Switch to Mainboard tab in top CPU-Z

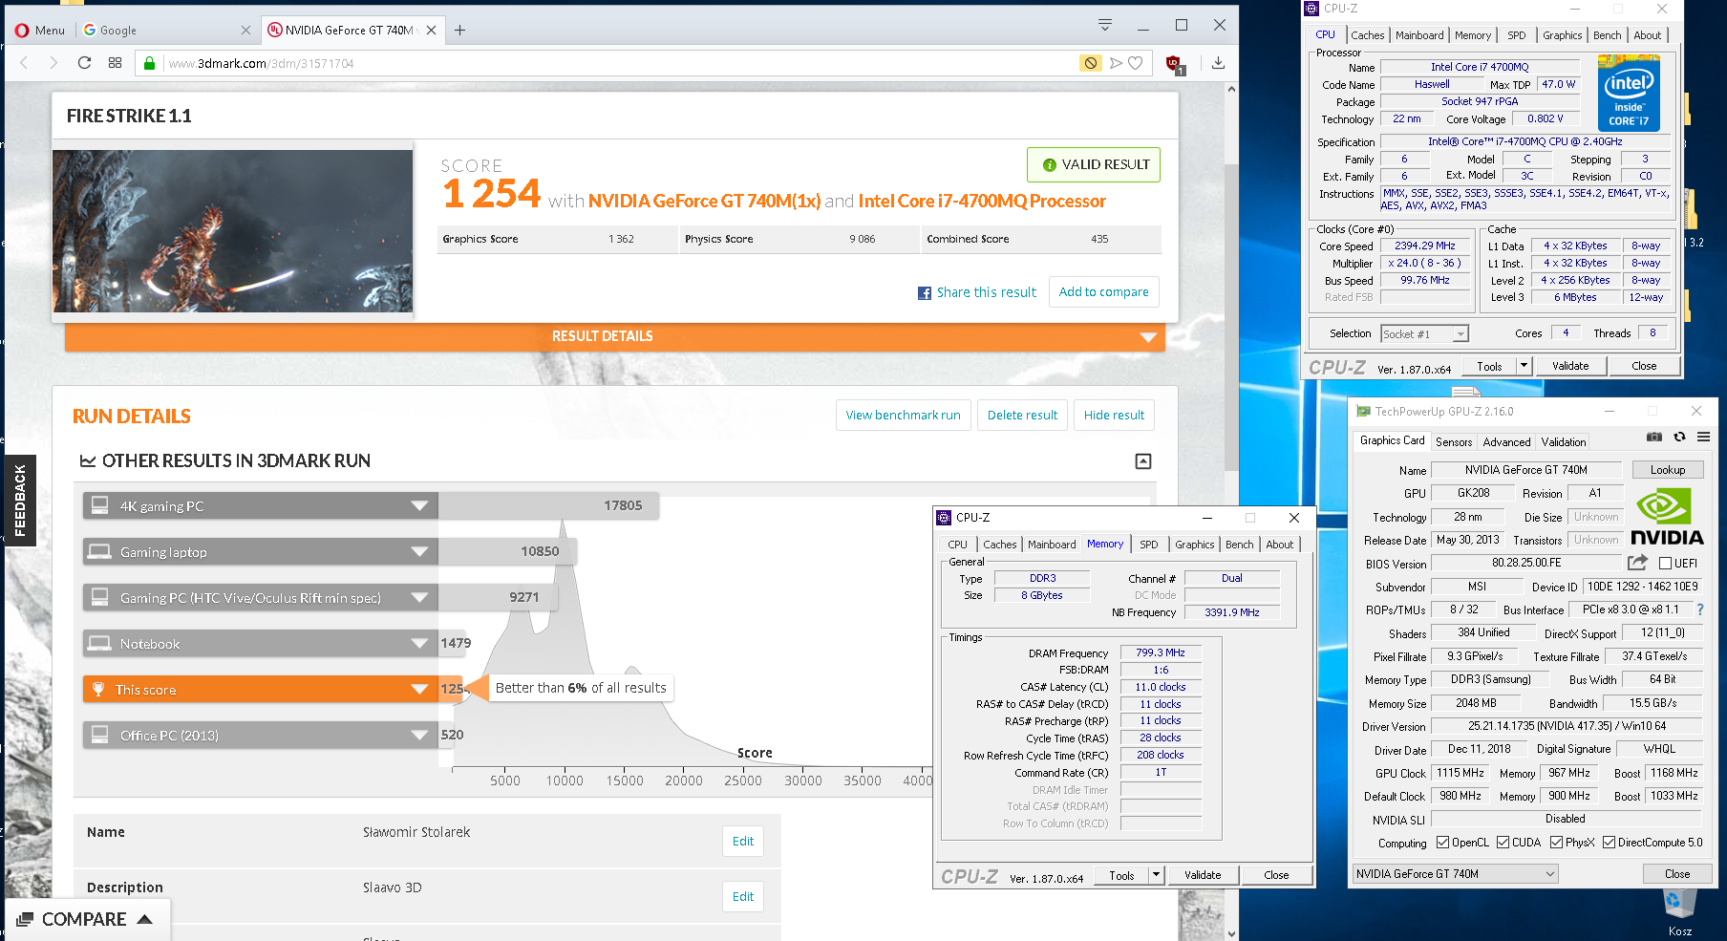tap(1419, 35)
